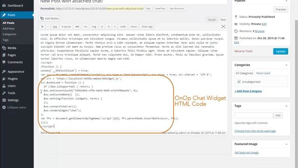Viewport: 298px width, 168px height.
Task: Open Categories submenu under Posts
Action: click(x=9, y=34)
